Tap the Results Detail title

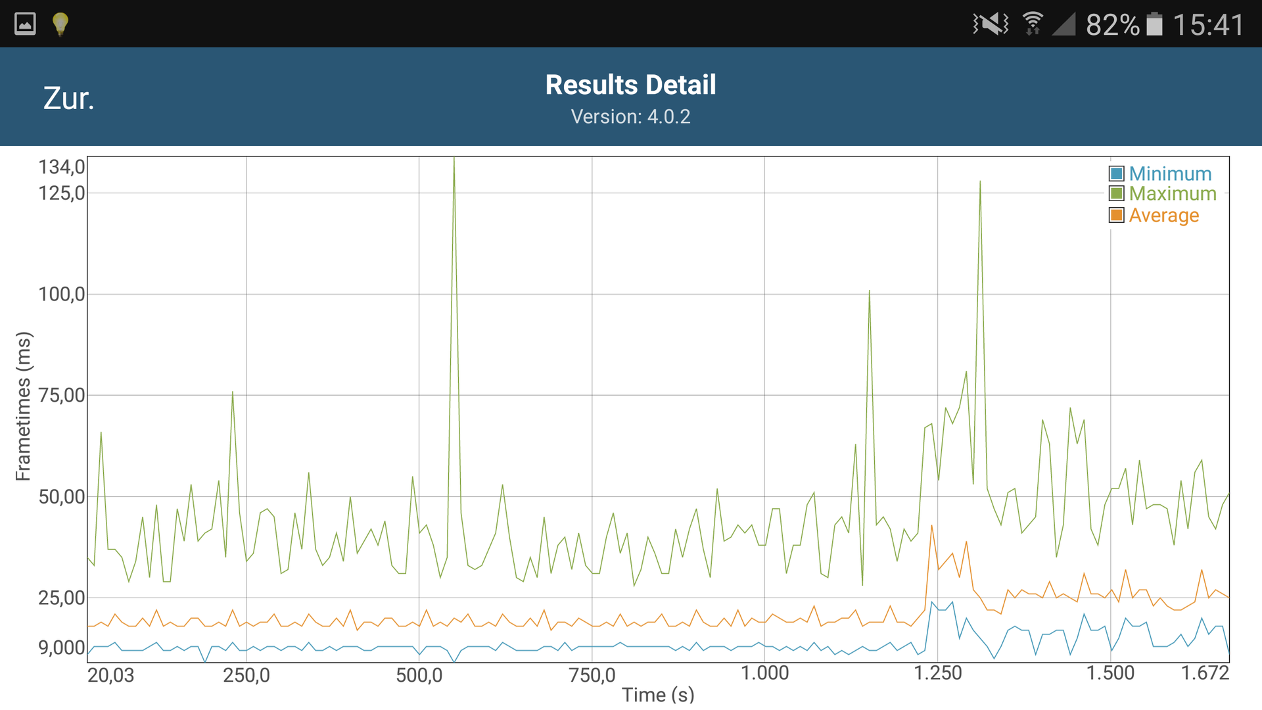point(630,85)
